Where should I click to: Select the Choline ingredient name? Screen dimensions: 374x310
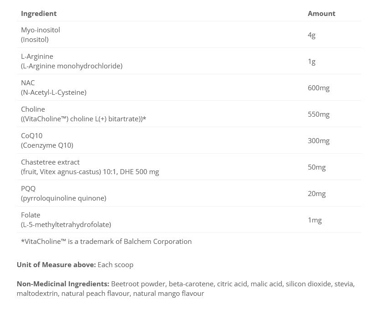pyautogui.click(x=33, y=109)
